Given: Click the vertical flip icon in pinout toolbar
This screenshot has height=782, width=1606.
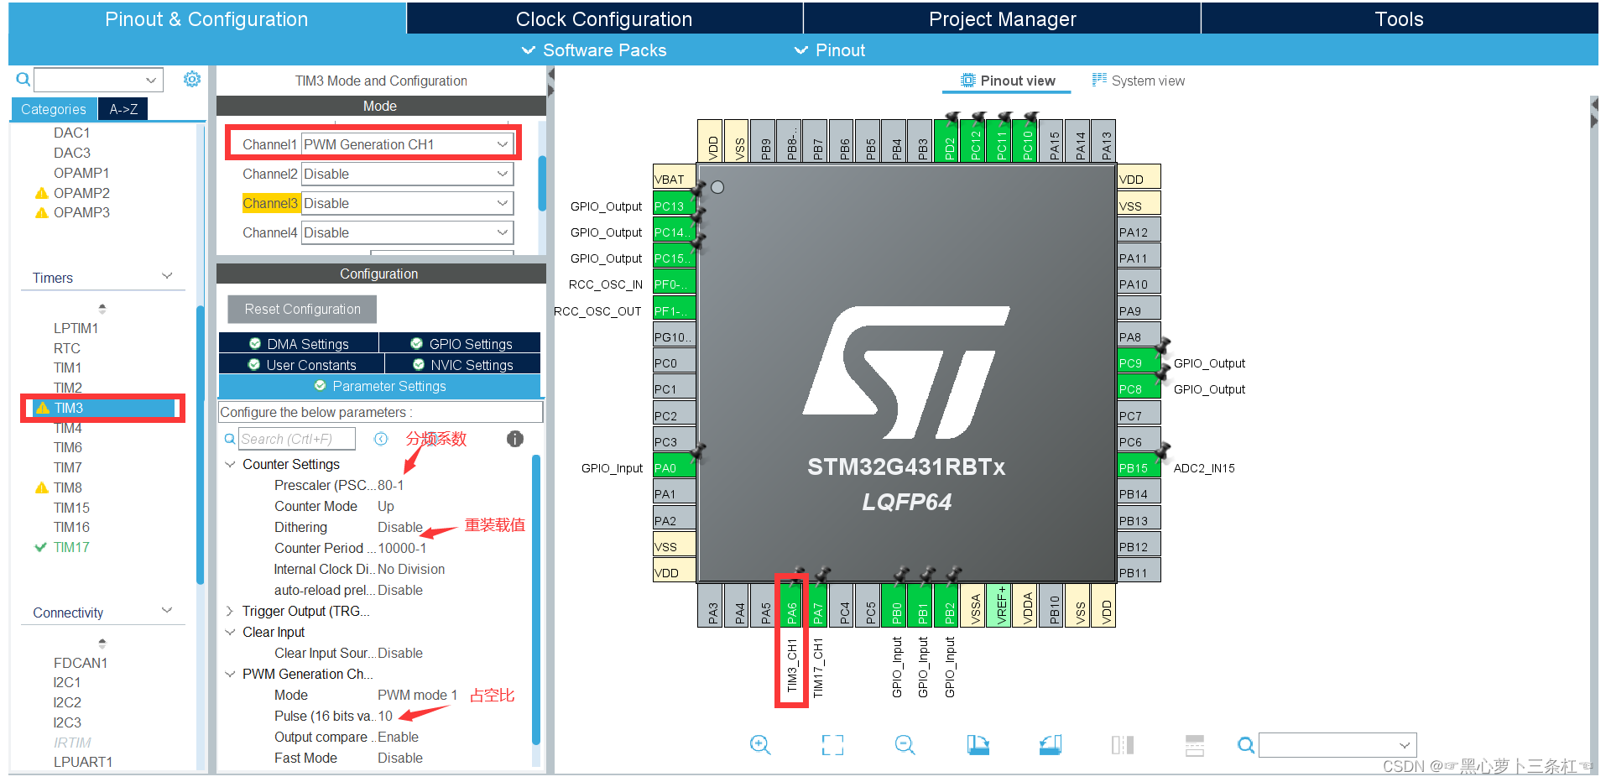Looking at the screenshot, I should coord(1123,745).
